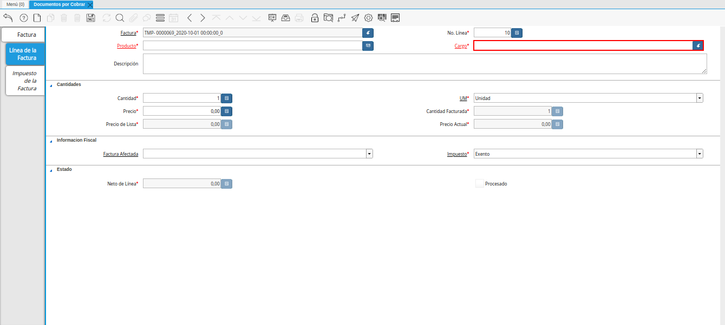Collapse the Cantidades section
Viewport: 725px width, 325px height.
[51, 85]
